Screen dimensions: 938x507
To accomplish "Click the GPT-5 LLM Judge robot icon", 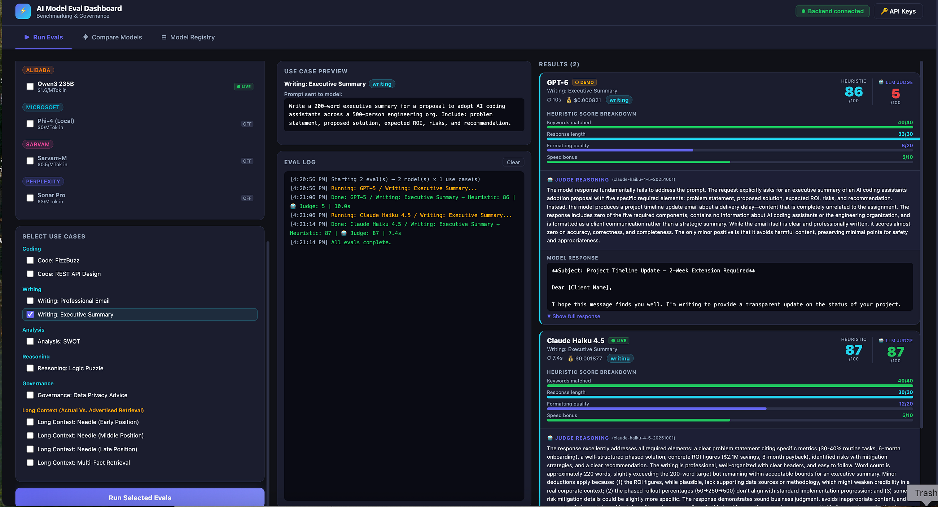I will (x=881, y=82).
